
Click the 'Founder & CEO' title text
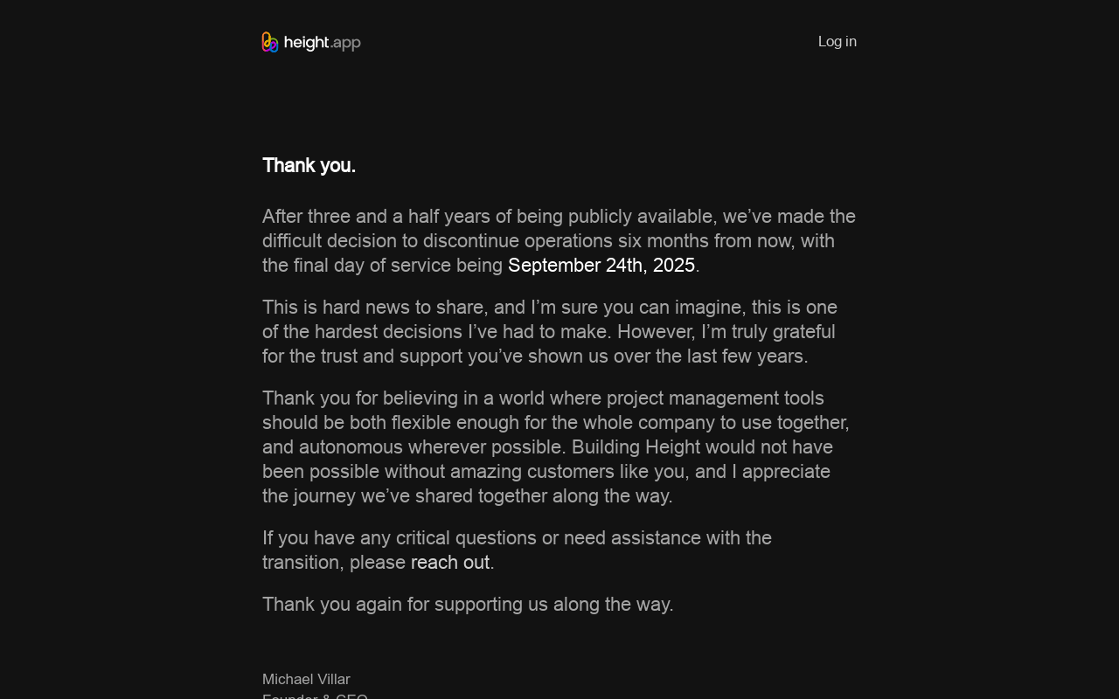(x=315, y=696)
